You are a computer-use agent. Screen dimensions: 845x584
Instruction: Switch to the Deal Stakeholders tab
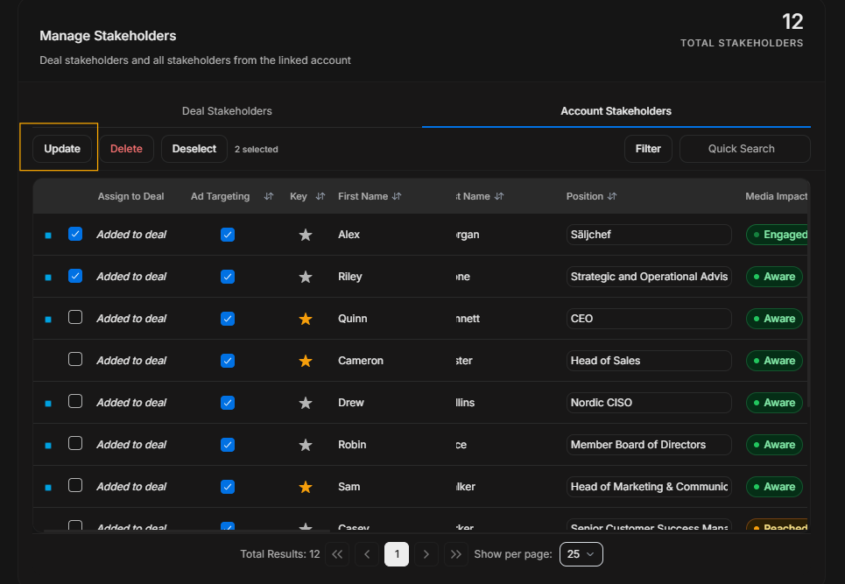point(227,111)
